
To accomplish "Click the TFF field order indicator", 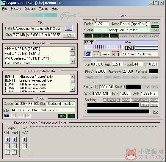I will click(108, 77).
